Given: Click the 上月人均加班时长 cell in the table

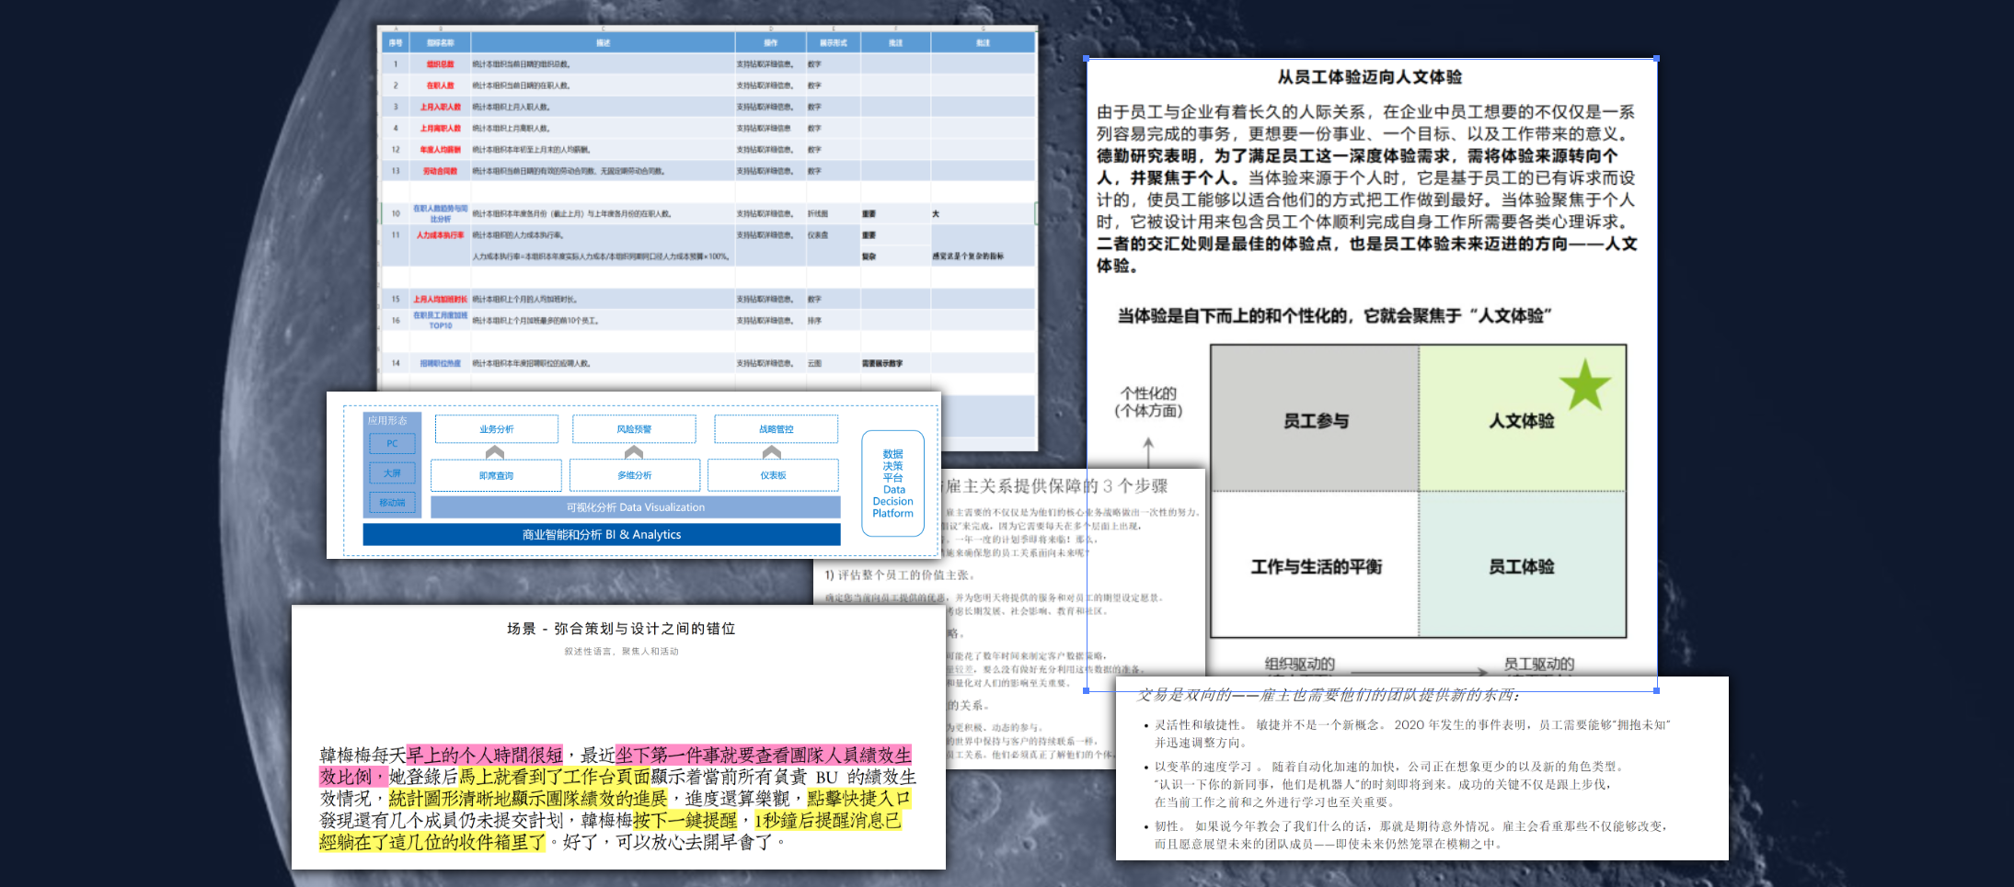Looking at the screenshot, I should pyautogui.click(x=440, y=300).
